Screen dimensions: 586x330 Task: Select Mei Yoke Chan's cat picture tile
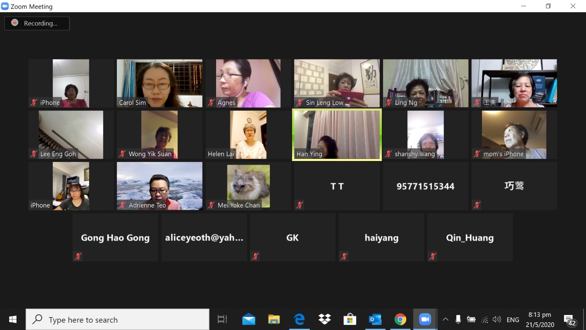coord(248,186)
